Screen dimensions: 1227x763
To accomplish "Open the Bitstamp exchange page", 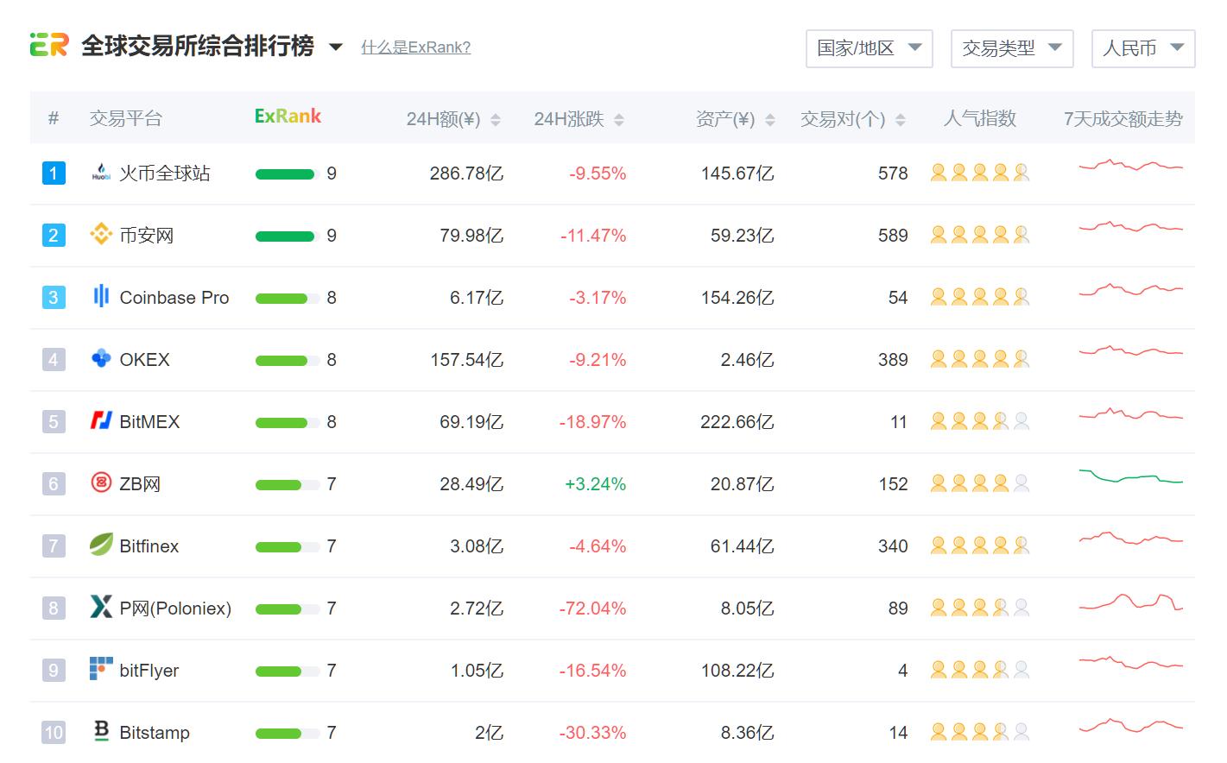I will (155, 733).
